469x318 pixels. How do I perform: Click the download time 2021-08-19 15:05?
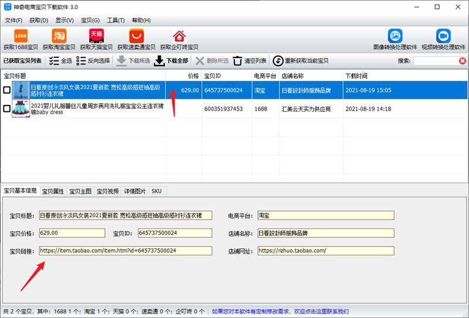(x=368, y=90)
